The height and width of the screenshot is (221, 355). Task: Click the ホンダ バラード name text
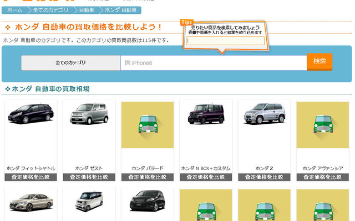coord(148,168)
